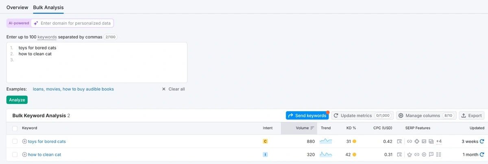Image resolution: width=488 pixels, height=164 pixels.
Task: Select the Bulk Analysis tab
Action: pos(48,7)
